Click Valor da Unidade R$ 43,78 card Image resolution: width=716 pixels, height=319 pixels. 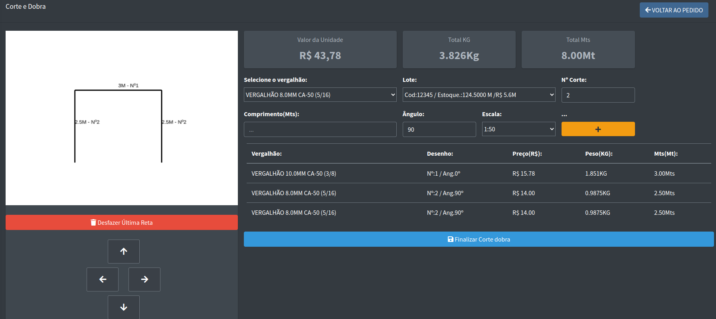tap(320, 50)
